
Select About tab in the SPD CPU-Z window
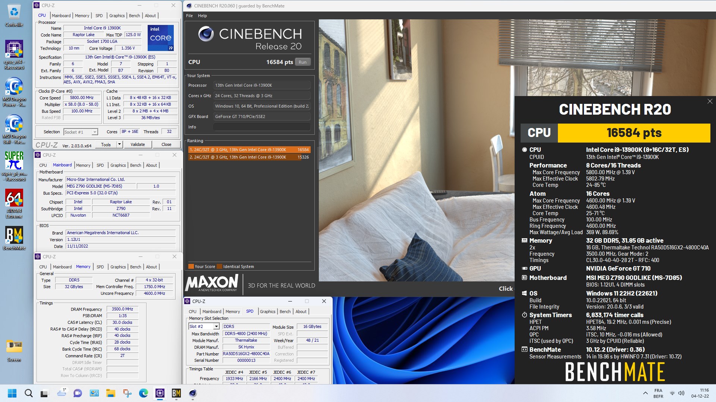301,312
